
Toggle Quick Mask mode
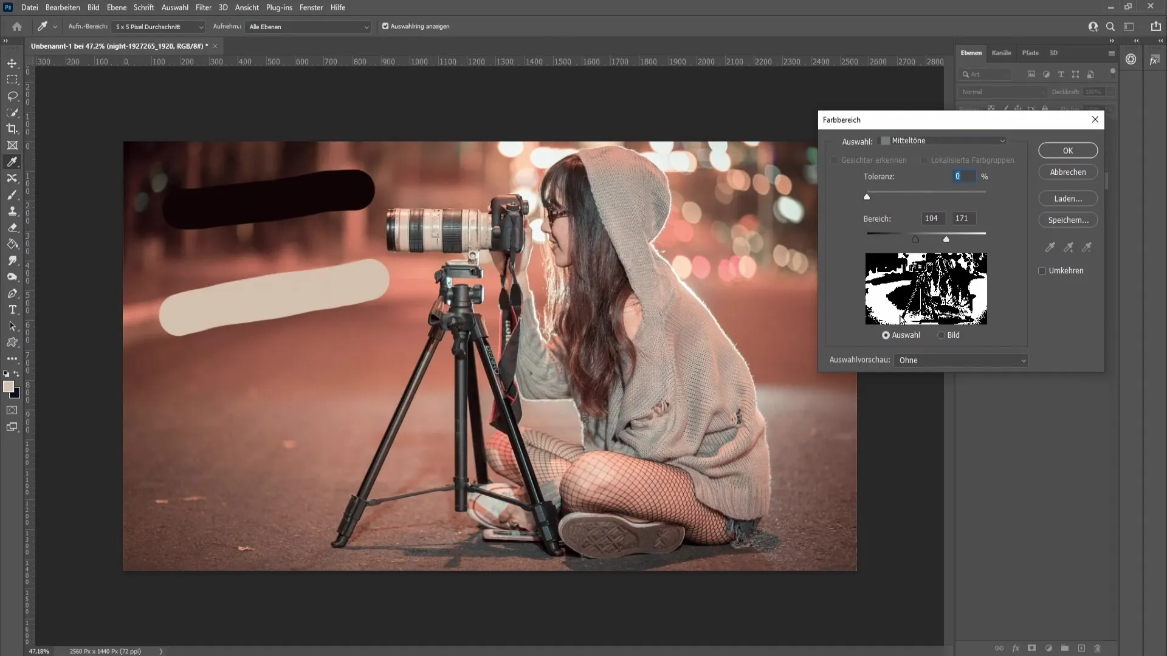pos(12,410)
